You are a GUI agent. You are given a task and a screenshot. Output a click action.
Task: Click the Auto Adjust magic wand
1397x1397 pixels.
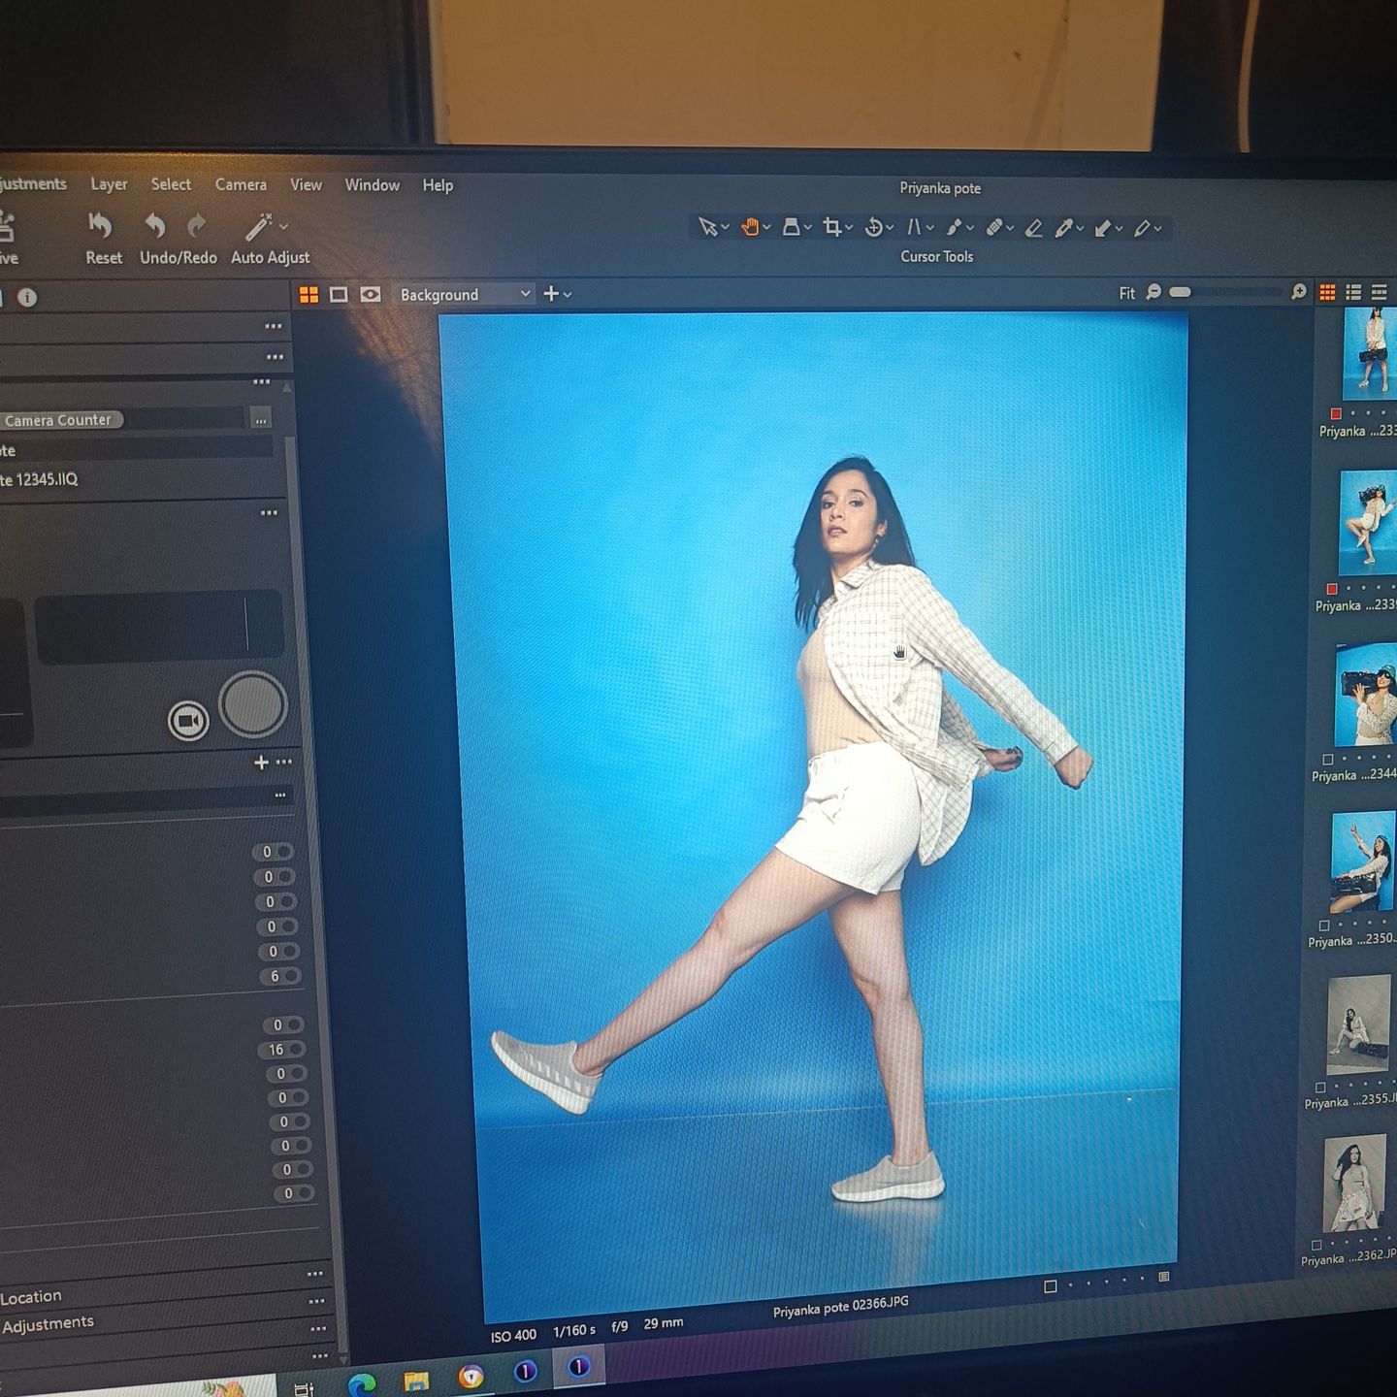(258, 227)
